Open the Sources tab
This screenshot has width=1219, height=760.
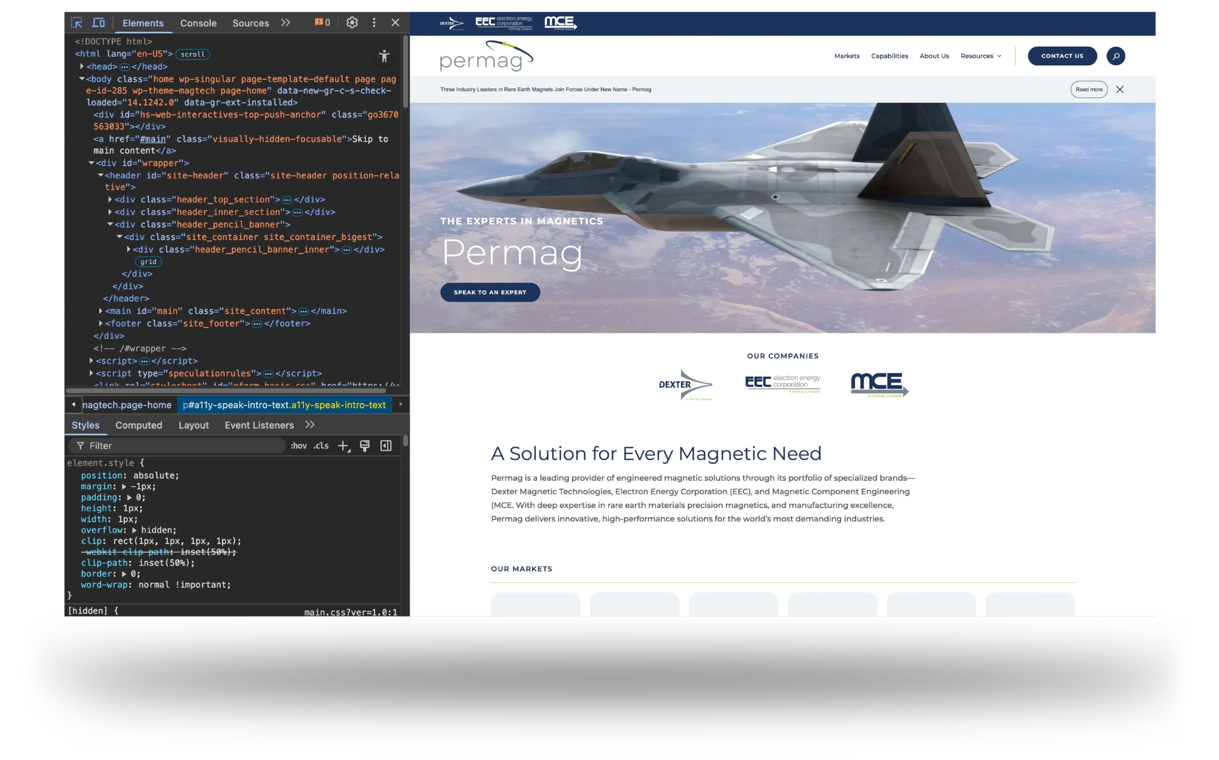(x=250, y=23)
